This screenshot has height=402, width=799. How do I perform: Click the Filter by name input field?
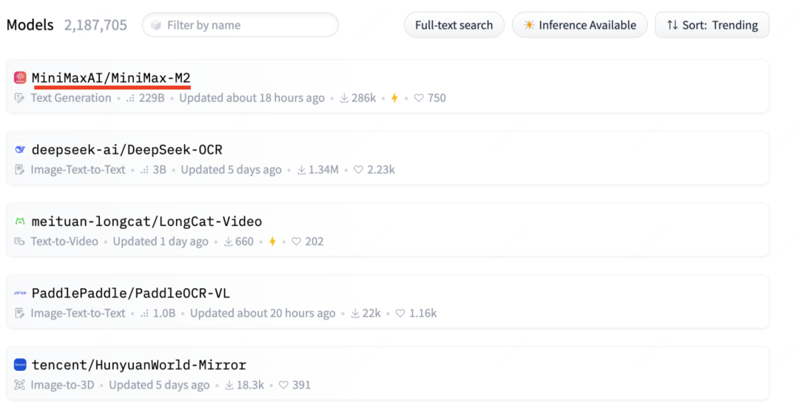pos(240,25)
